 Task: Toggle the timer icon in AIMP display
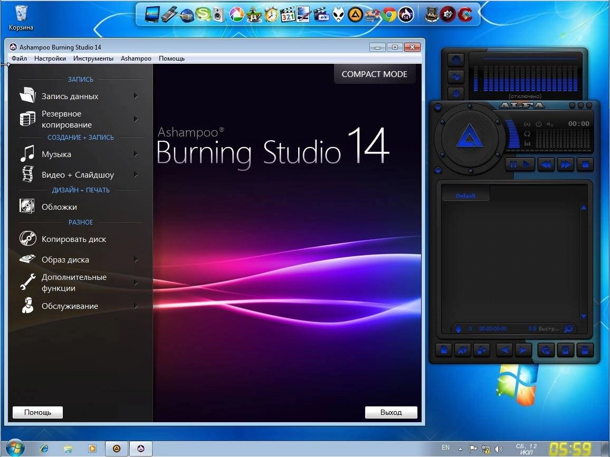point(538,124)
